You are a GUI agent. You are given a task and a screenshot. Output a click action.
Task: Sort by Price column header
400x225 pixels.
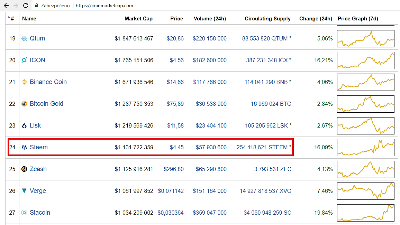[176, 19]
